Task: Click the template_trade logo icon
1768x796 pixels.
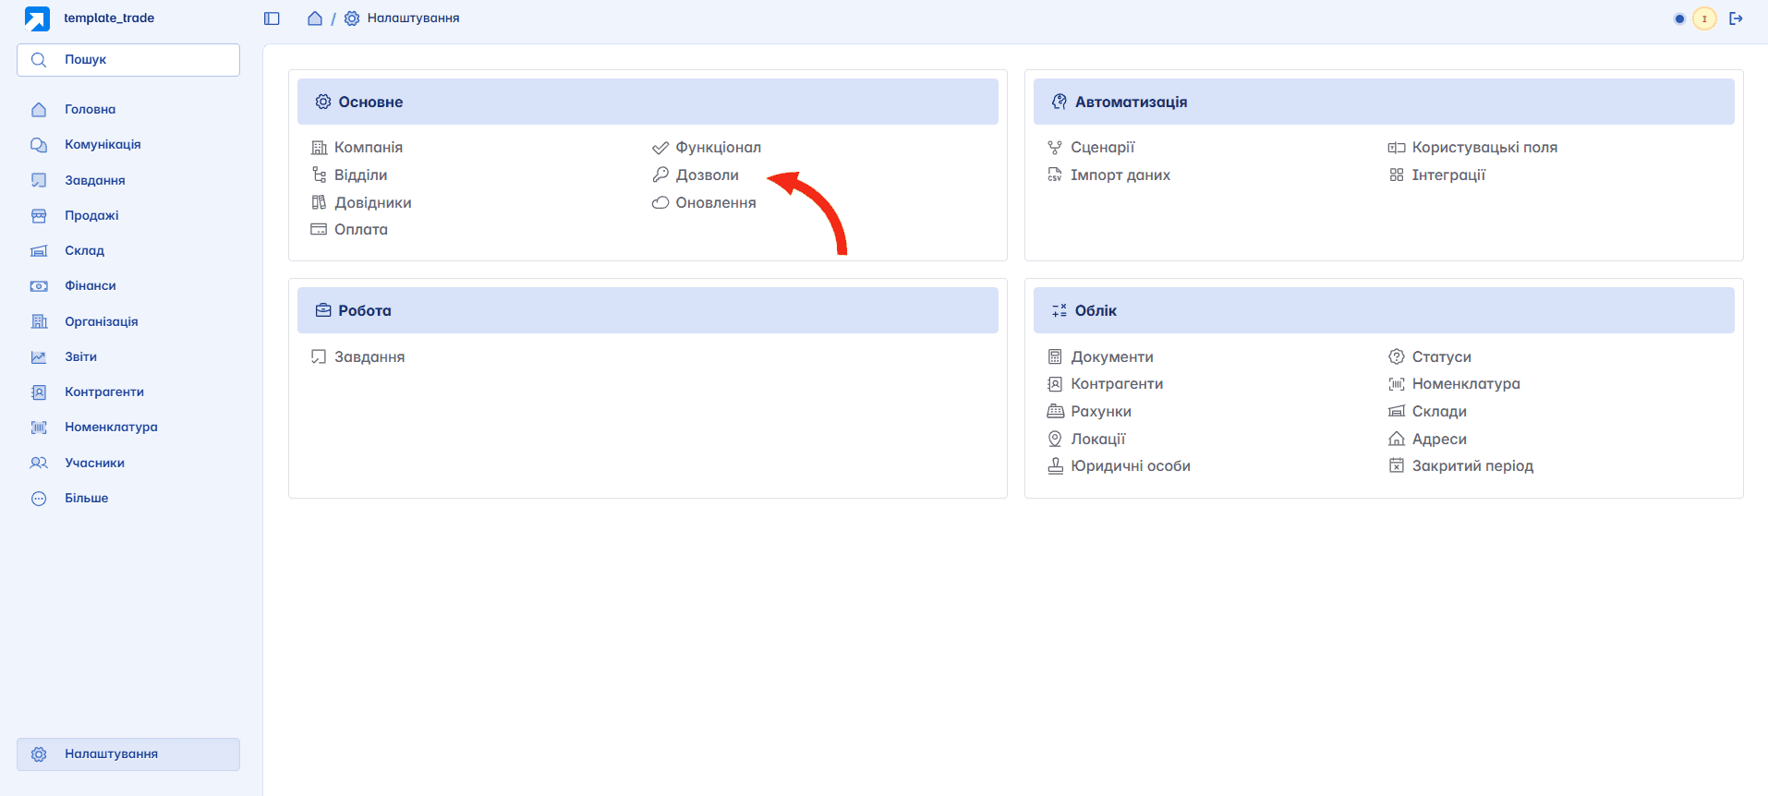Action: pyautogui.click(x=37, y=18)
